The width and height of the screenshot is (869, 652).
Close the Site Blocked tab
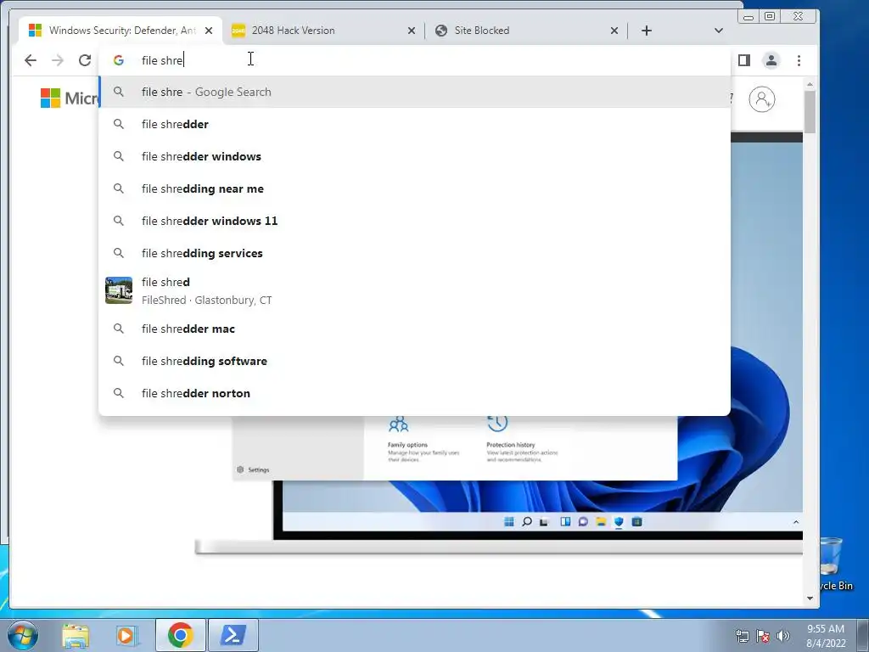tap(614, 31)
